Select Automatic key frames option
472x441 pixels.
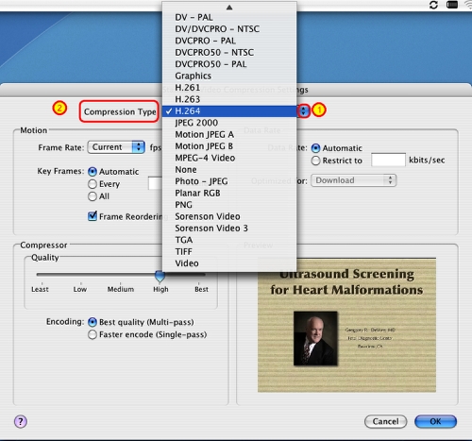coord(93,172)
